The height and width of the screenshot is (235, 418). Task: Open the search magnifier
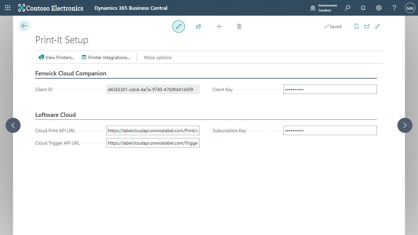[x=347, y=8]
